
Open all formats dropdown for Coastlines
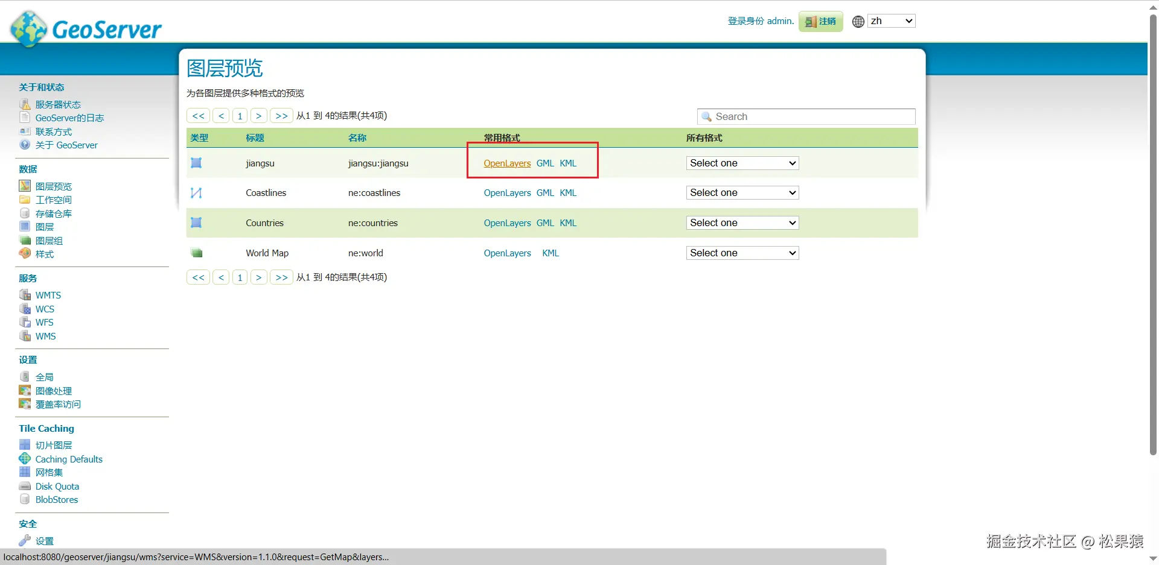tap(742, 193)
